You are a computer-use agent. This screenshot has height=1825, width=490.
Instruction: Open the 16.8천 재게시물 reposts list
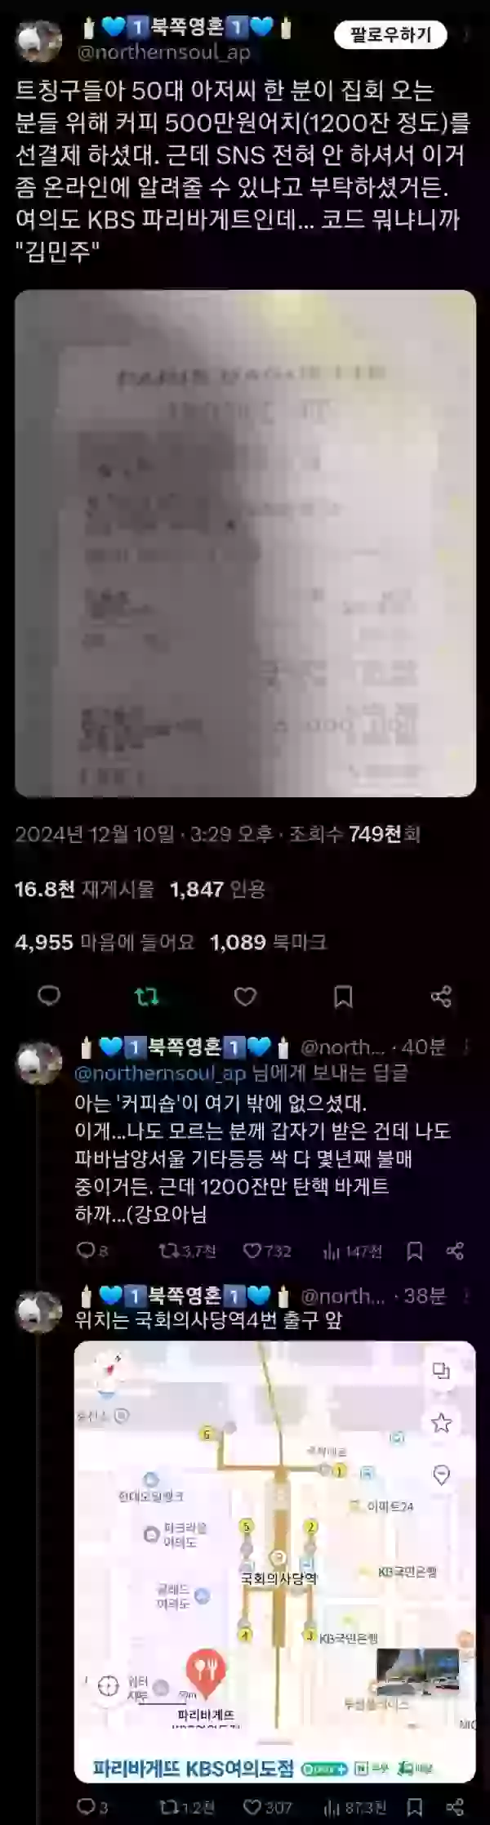pos(84,889)
